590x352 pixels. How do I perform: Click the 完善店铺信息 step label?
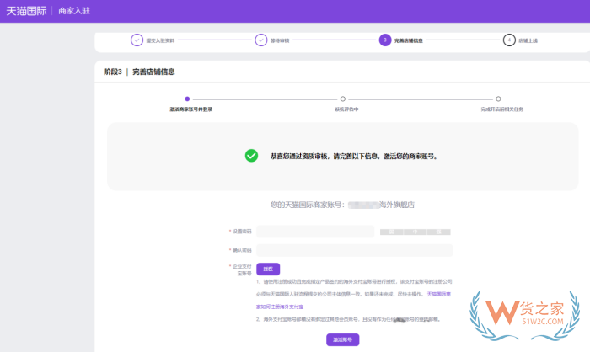409,40
